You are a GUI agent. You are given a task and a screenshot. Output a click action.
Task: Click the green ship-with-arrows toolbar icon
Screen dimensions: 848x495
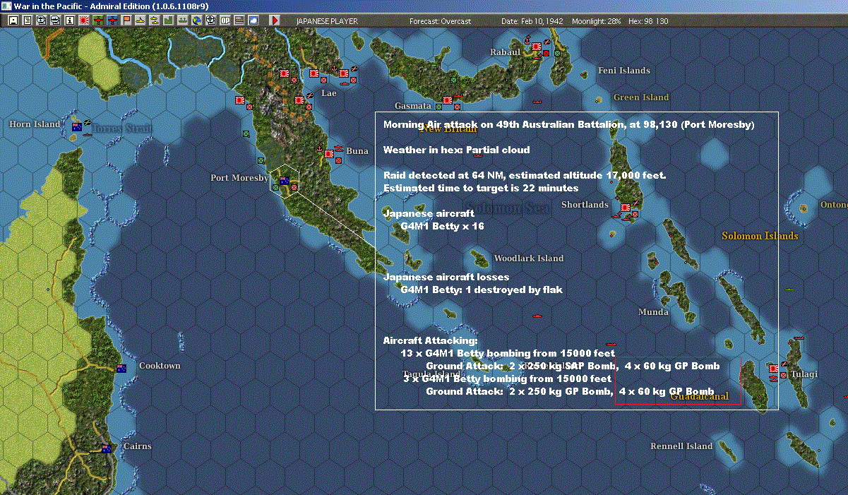pyautogui.click(x=182, y=20)
